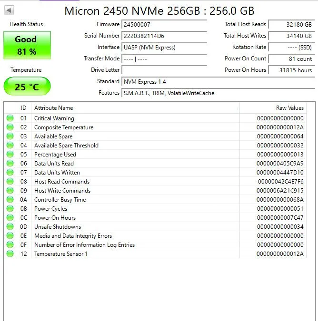Click raw value 0000004447D10
The height and width of the screenshot is (321, 318).
coord(280,173)
